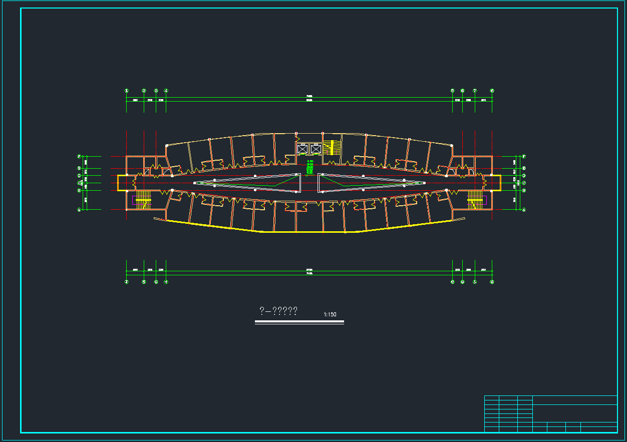627x442 pixels.
Task: Select the right elevator shaft symbol
Action: point(316,149)
